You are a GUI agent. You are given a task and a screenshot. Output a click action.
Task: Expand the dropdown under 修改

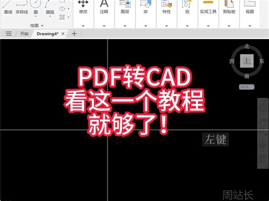tap(83, 26)
